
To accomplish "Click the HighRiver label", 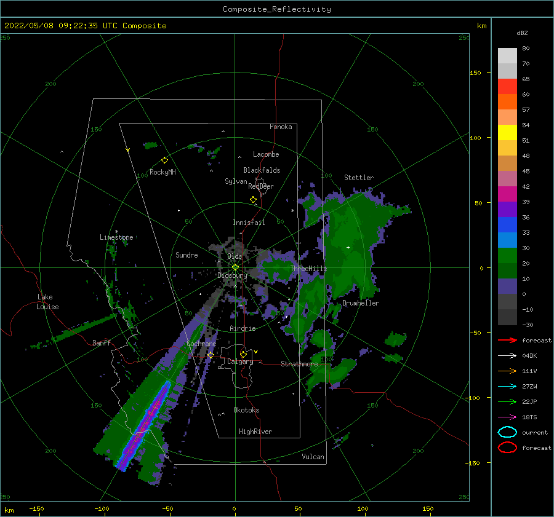I will point(255,432).
